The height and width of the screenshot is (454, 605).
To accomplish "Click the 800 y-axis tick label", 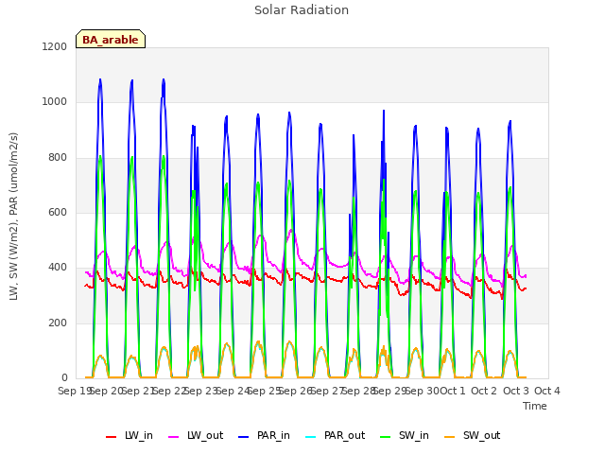I will [x=58, y=158].
